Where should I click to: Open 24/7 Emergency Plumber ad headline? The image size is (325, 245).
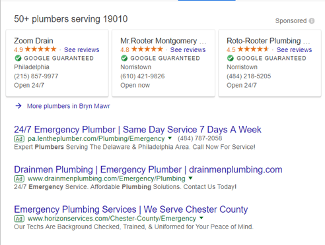[x=137, y=130]
